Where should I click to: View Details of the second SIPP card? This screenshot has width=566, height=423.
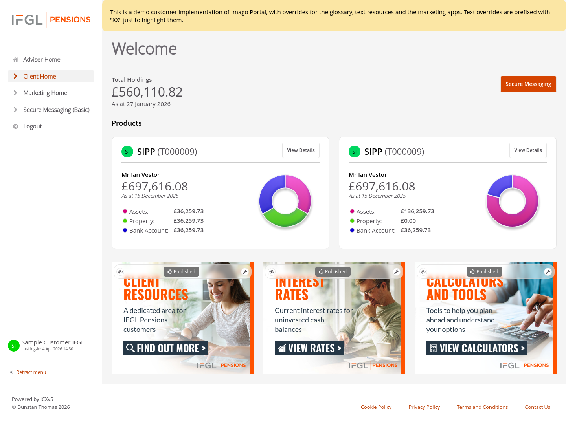[528, 150]
